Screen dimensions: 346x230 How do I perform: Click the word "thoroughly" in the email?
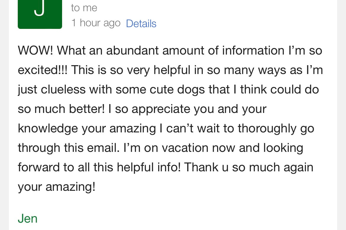(x=267, y=129)
